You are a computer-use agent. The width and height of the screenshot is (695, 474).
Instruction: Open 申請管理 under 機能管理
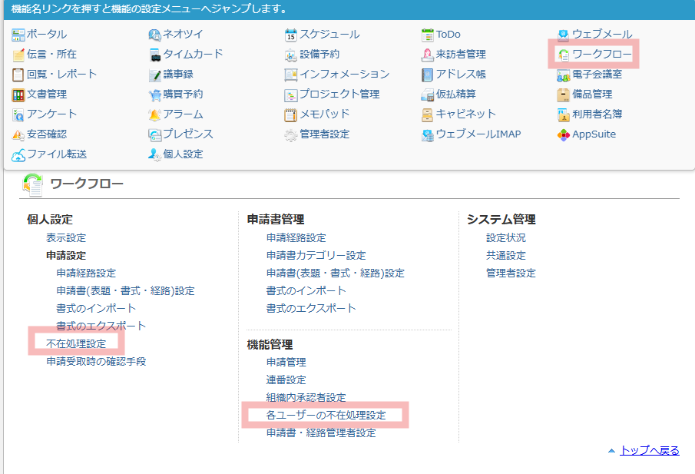pyautogui.click(x=286, y=363)
